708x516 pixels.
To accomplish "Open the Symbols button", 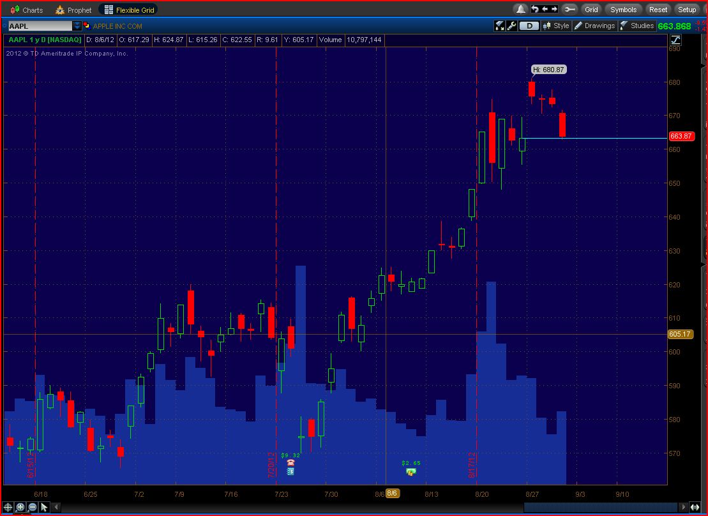I will 623,10.
